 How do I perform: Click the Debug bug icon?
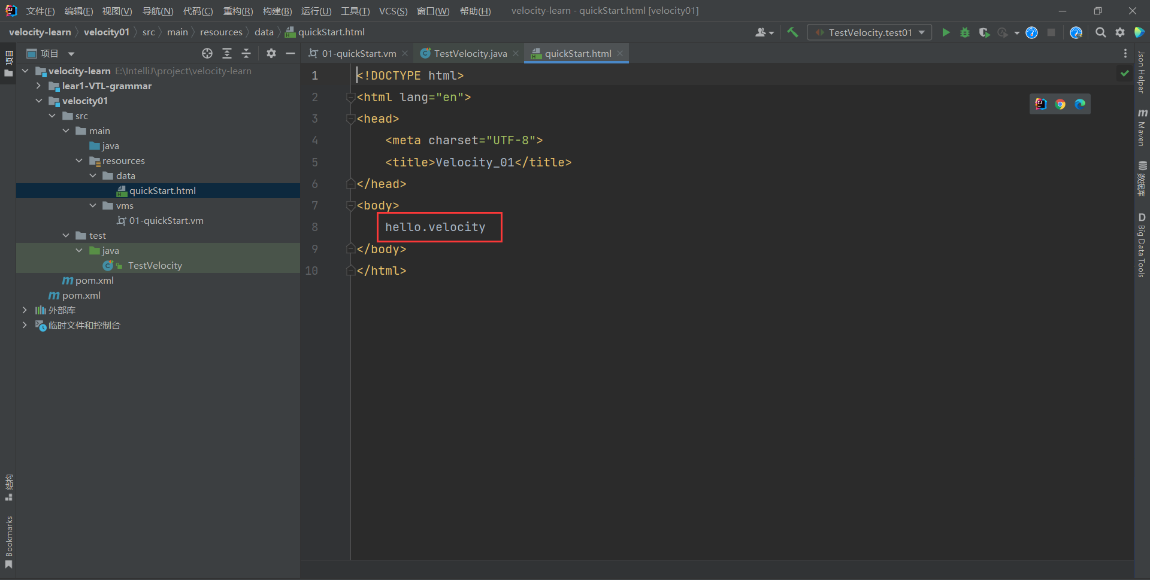(965, 32)
